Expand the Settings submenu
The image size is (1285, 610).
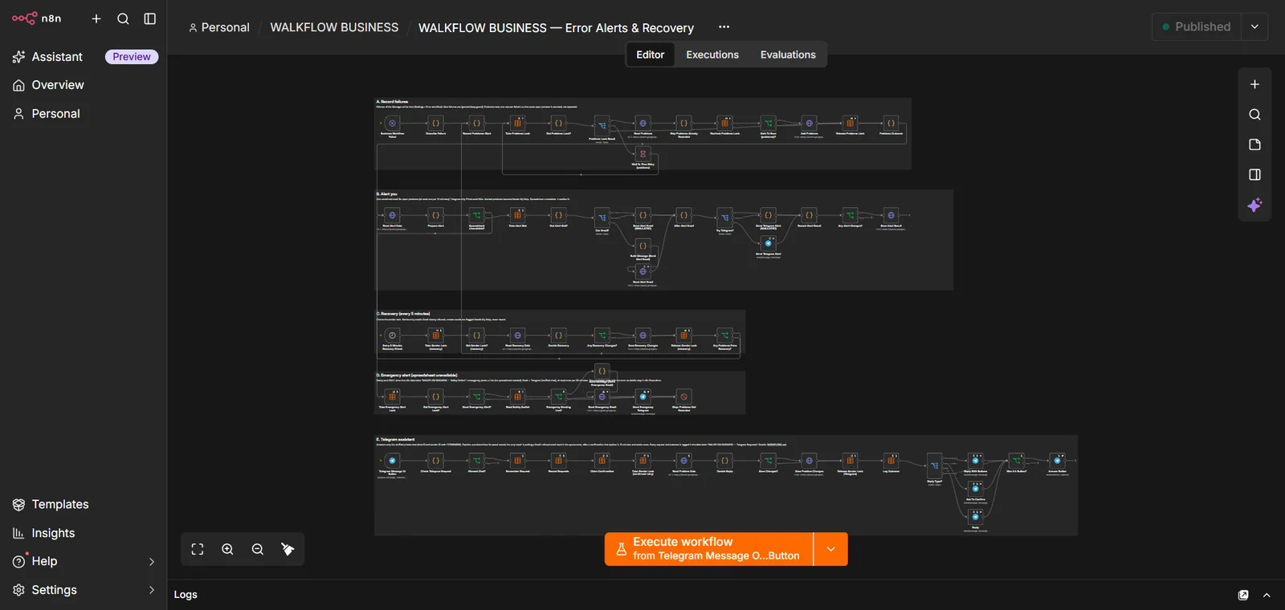tap(152, 590)
